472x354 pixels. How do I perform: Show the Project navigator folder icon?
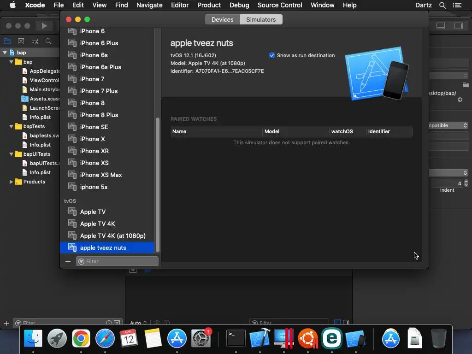pos(7,41)
